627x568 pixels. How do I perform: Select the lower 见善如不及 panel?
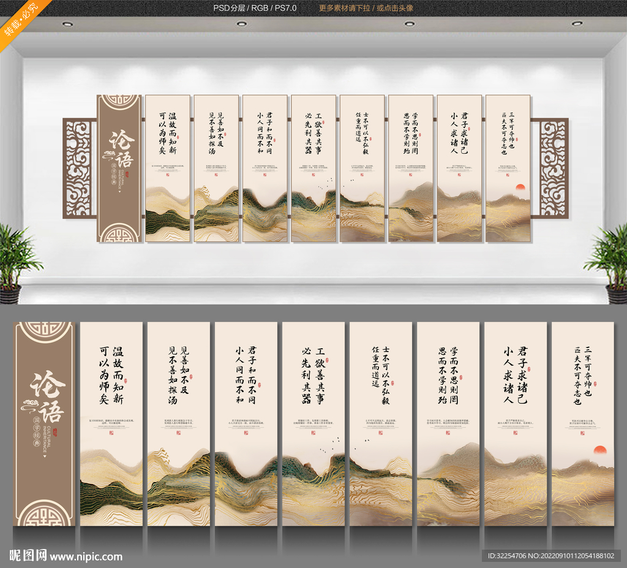pyautogui.click(x=178, y=423)
